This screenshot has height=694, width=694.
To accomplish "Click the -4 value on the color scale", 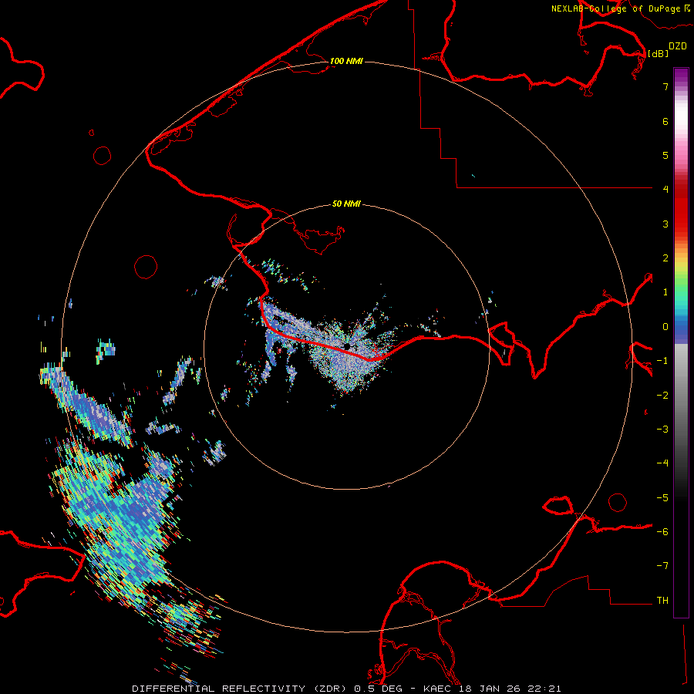I will pyautogui.click(x=662, y=463).
